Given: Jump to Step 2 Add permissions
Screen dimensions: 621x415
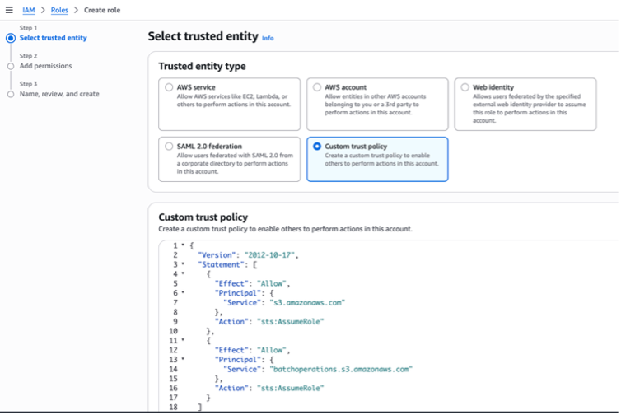Looking at the screenshot, I should [x=45, y=66].
